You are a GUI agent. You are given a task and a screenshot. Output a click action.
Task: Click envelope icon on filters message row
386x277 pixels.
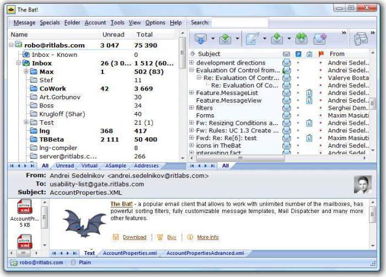287,108
